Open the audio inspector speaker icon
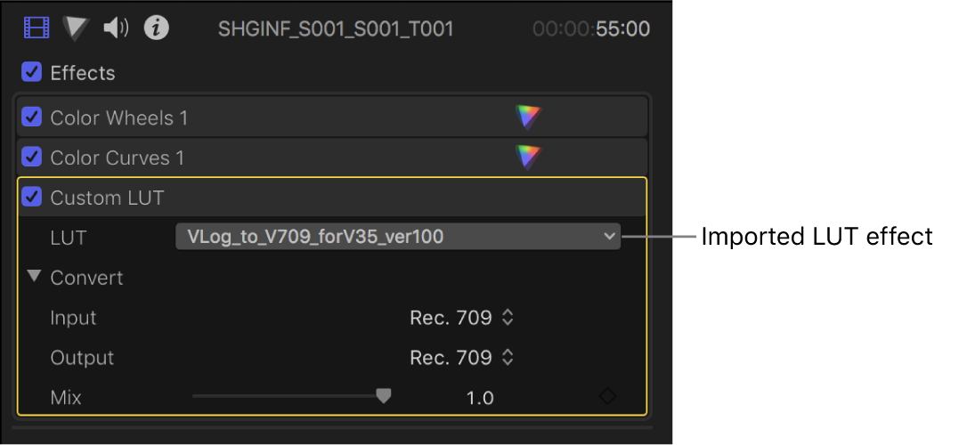This screenshot has width=967, height=445. [116, 28]
